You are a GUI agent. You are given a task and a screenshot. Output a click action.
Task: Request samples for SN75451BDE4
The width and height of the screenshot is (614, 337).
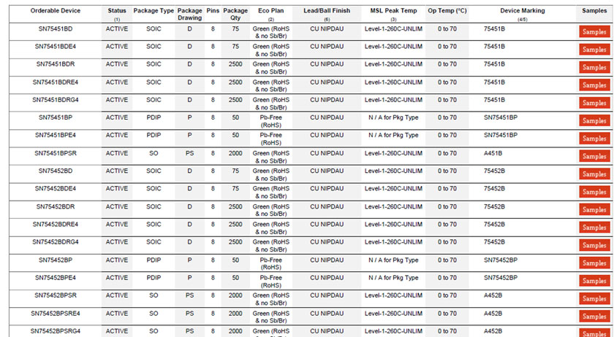tap(594, 50)
